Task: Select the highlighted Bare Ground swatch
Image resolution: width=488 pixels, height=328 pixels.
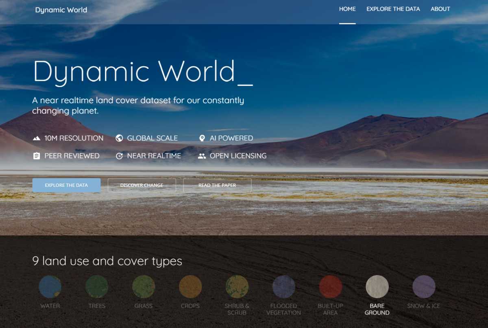Action: (377, 286)
